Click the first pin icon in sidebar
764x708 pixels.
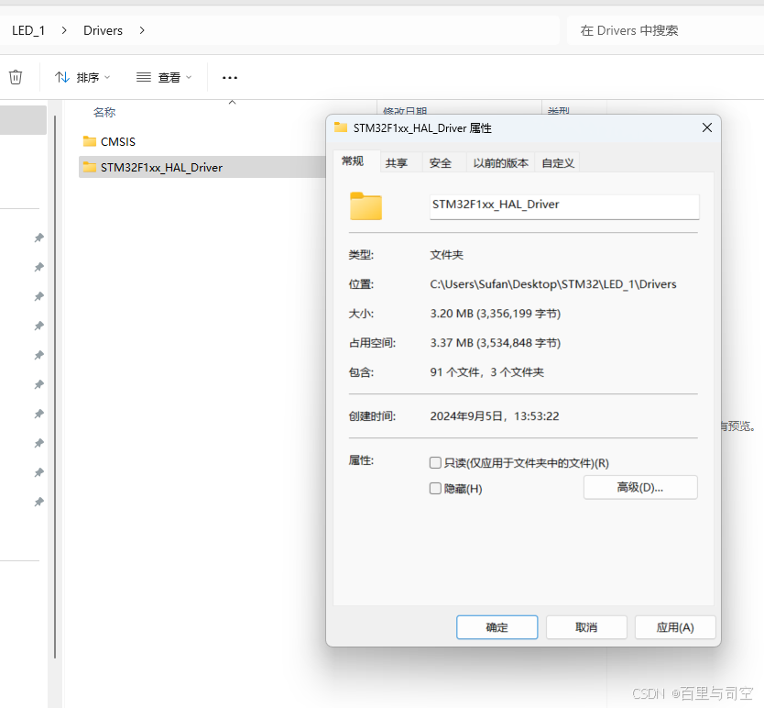coord(39,238)
